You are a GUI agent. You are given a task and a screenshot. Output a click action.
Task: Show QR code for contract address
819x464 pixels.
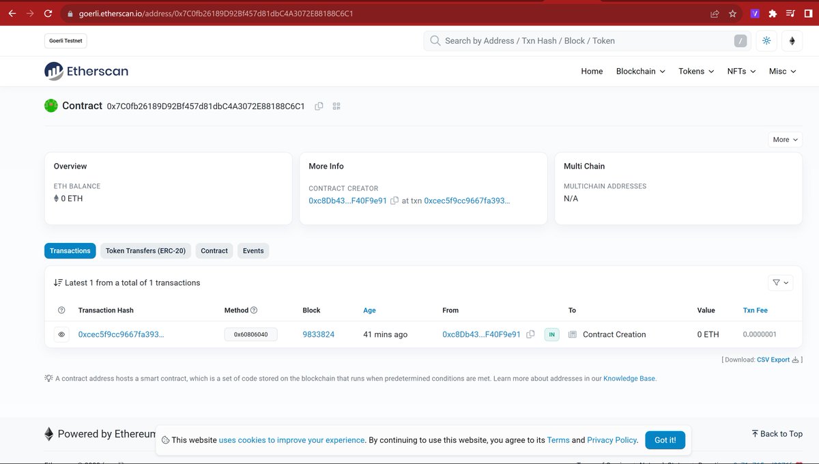[x=336, y=106]
